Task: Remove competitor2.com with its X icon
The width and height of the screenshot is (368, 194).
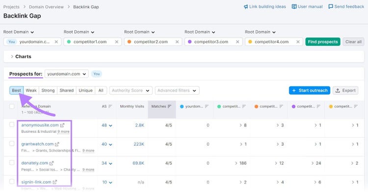Action: click(177, 42)
